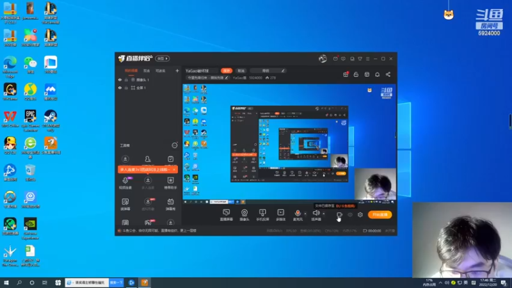Open the 弹幕秀 danmaku show tool
The width and height of the screenshot is (512, 288).
point(170,204)
